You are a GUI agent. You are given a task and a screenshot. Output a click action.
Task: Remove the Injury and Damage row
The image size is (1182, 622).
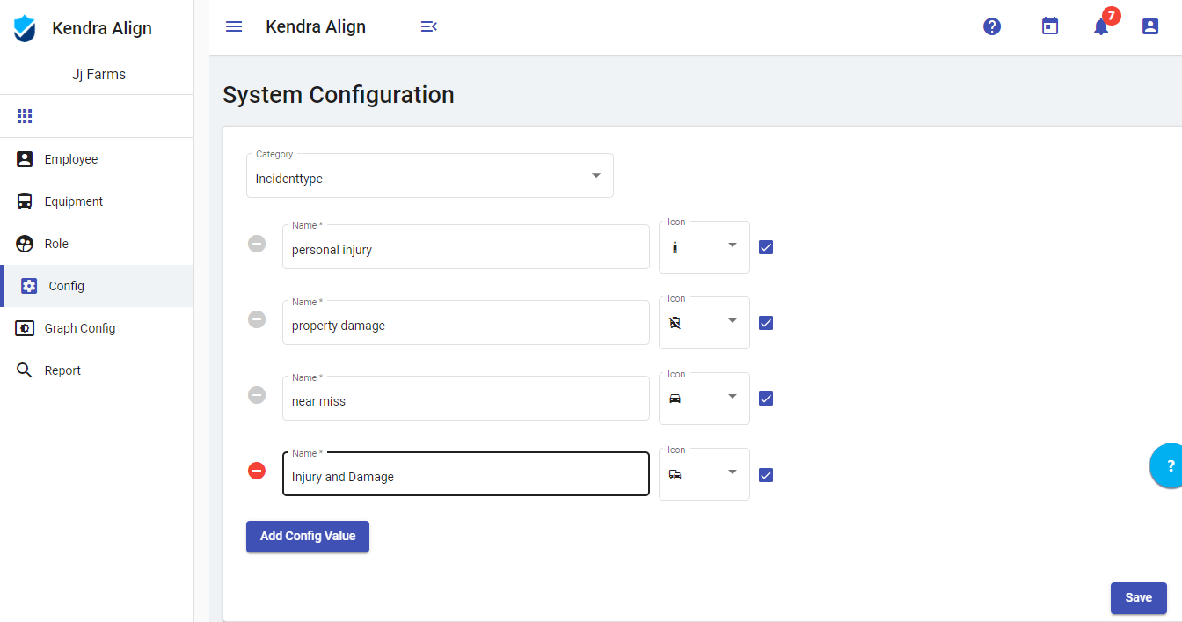[257, 472]
